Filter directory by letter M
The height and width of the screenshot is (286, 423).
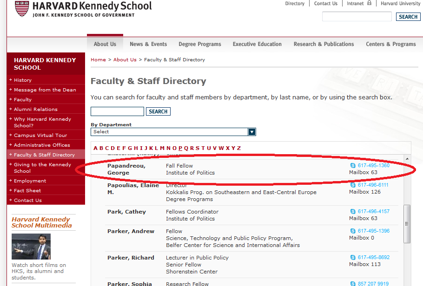[x=162, y=148]
